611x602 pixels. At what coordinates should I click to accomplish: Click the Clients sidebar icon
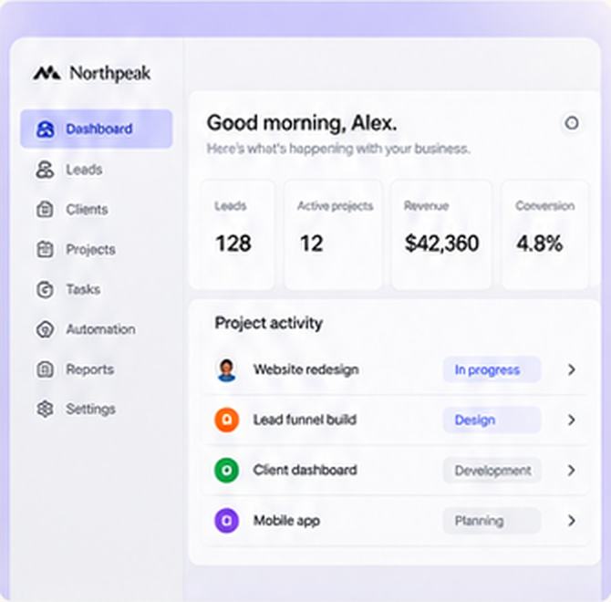[45, 209]
